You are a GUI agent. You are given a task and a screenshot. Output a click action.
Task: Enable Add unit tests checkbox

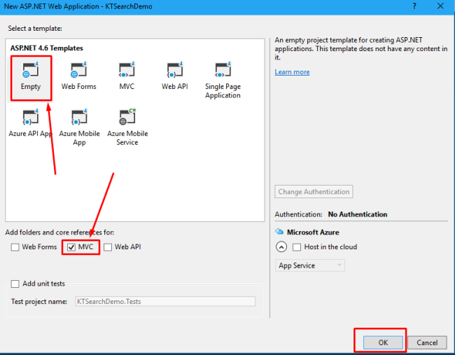tap(15, 284)
